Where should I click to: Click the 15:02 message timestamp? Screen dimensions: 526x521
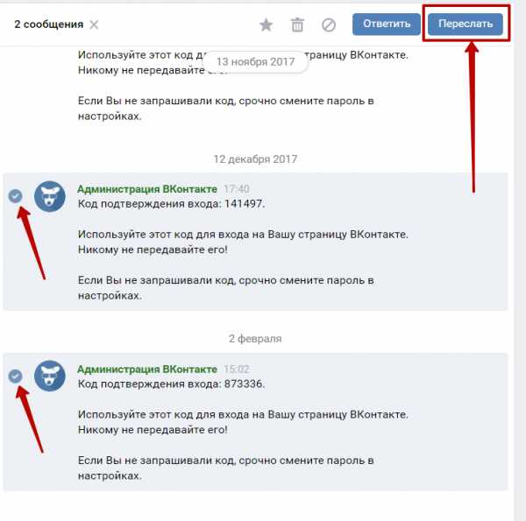point(237,370)
